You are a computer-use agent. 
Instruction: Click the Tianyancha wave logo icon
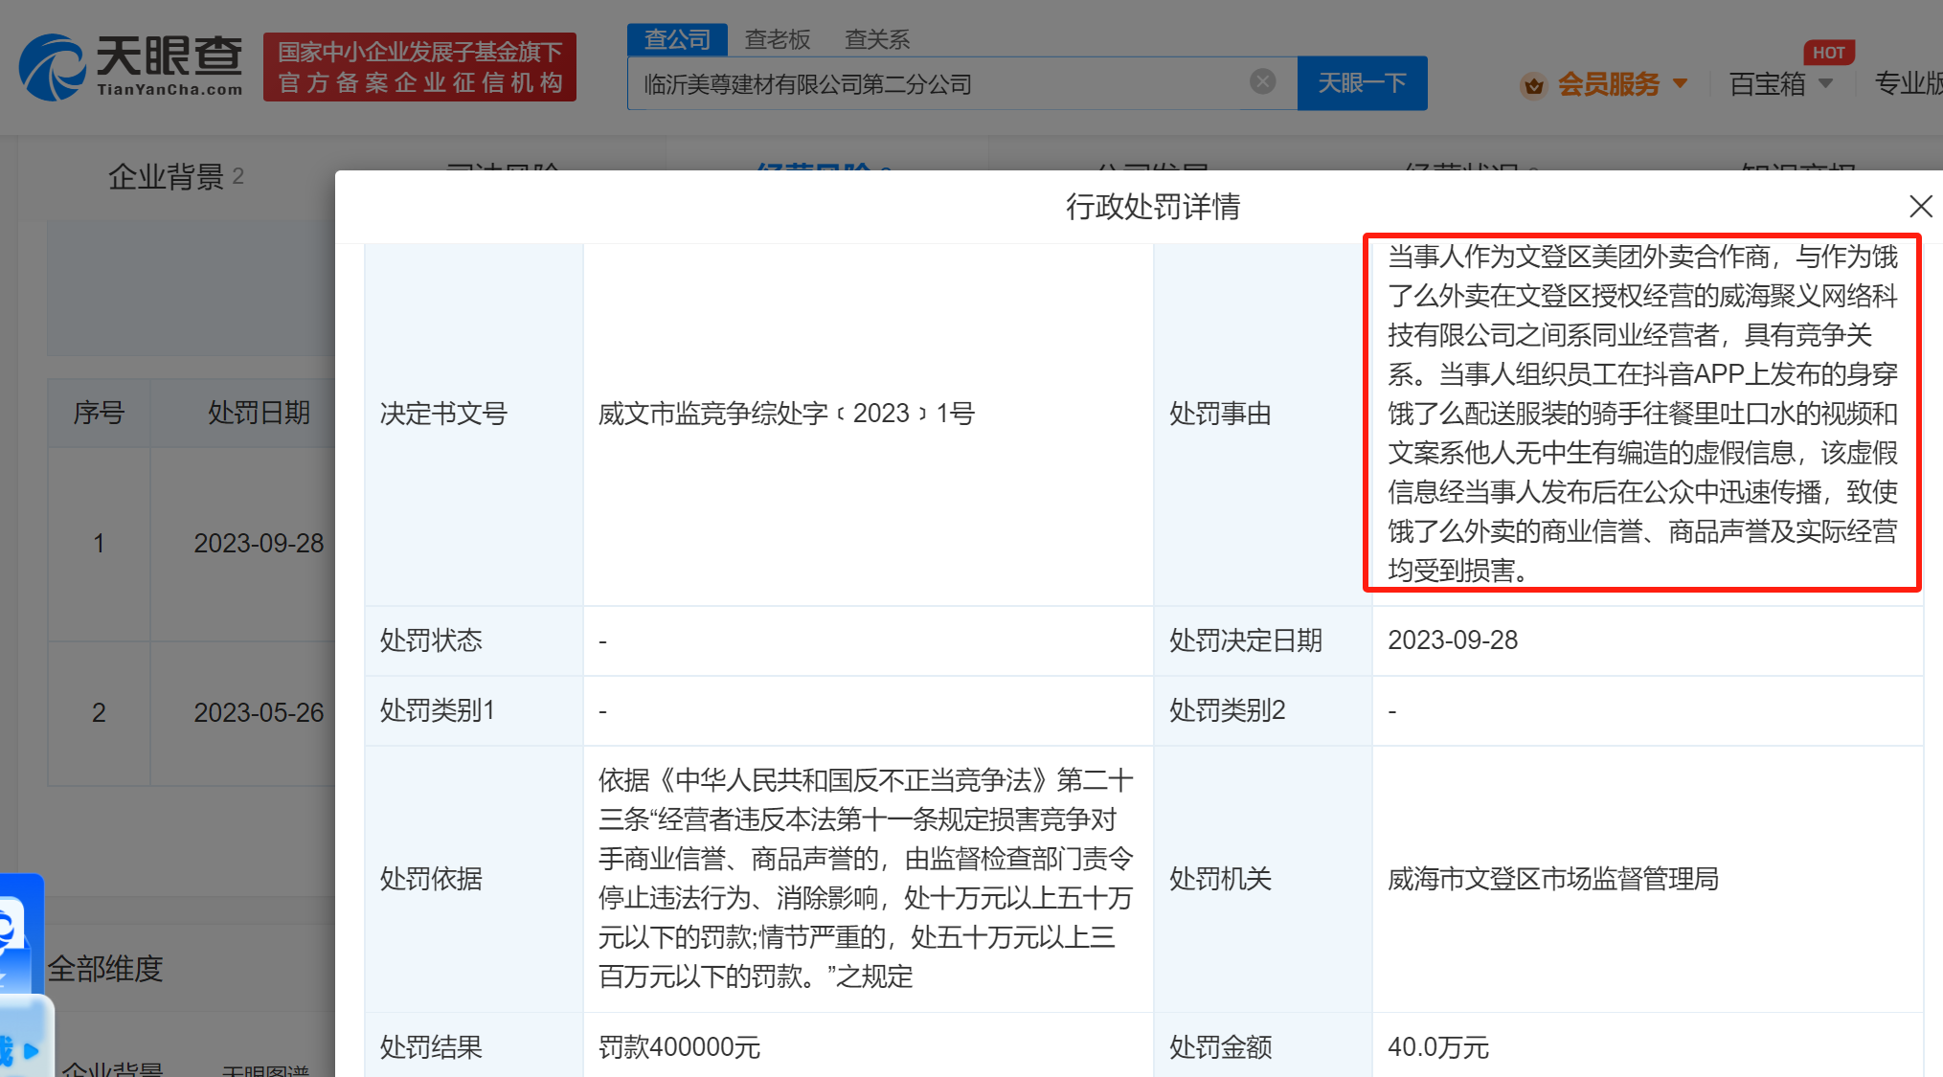(52, 65)
